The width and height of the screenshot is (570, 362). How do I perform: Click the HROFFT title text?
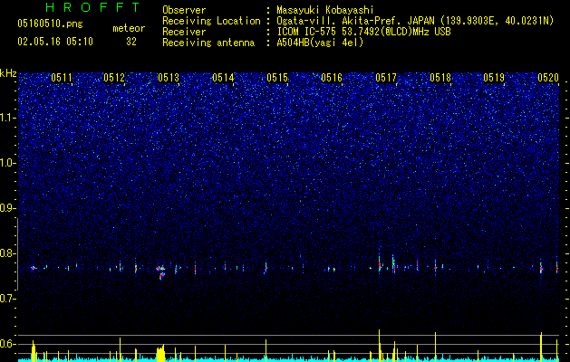[x=92, y=7]
